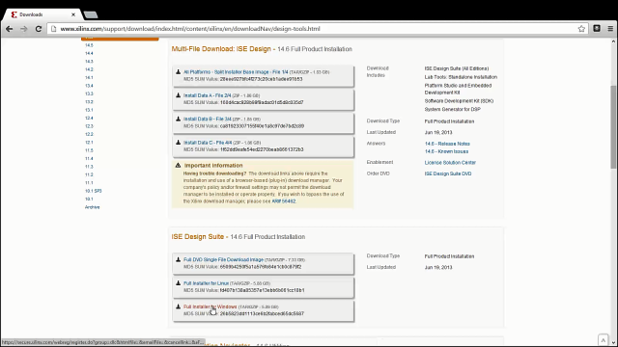Image resolution: width=618 pixels, height=347 pixels.
Task: Click download icon for Full Installer for Linux
Action: click(178, 282)
